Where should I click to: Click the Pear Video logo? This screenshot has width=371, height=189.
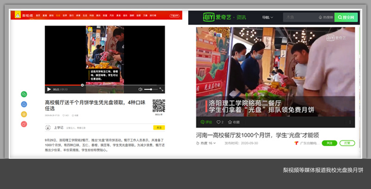point(21,15)
